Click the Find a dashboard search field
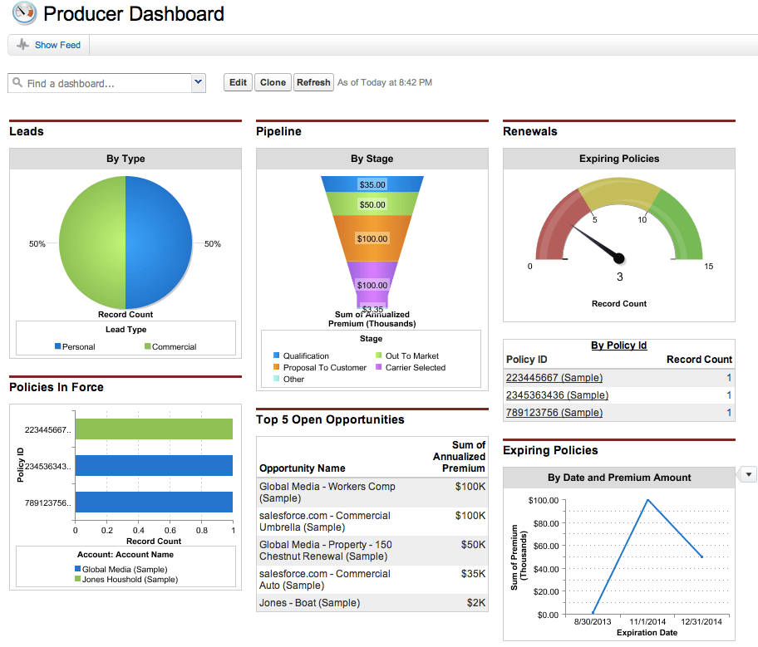Viewport: 758px width, 647px height. 100,83
